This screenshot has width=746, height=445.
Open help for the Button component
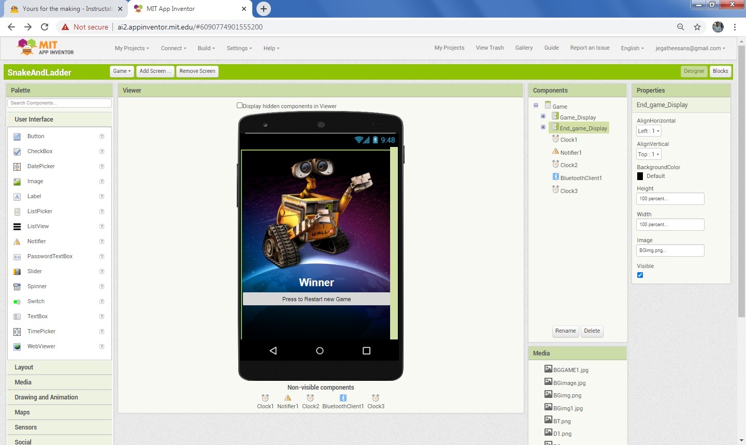102,137
